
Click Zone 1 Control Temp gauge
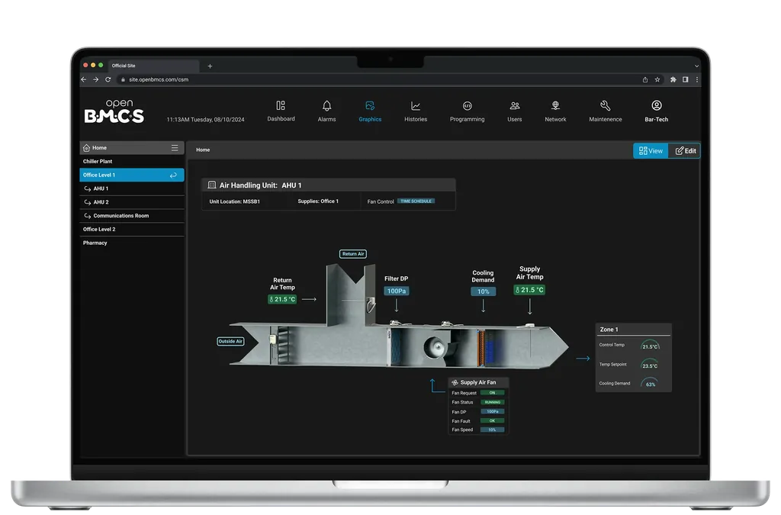tap(650, 345)
